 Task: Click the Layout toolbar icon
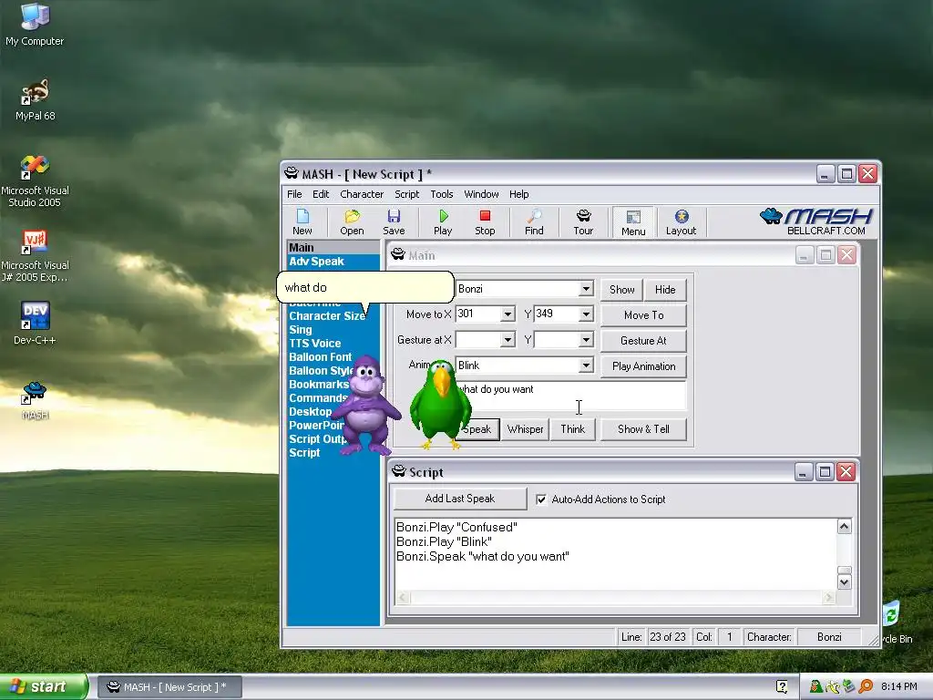point(681,222)
